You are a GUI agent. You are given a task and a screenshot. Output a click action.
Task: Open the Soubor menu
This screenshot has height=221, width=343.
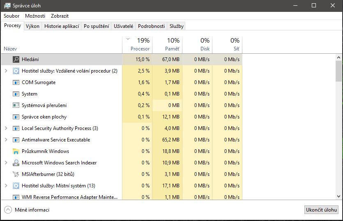pos(12,16)
